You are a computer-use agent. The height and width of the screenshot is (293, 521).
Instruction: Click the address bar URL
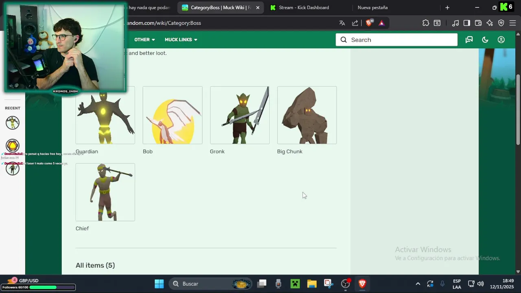[164, 23]
